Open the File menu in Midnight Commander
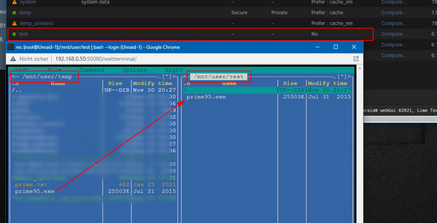 tap(54, 70)
